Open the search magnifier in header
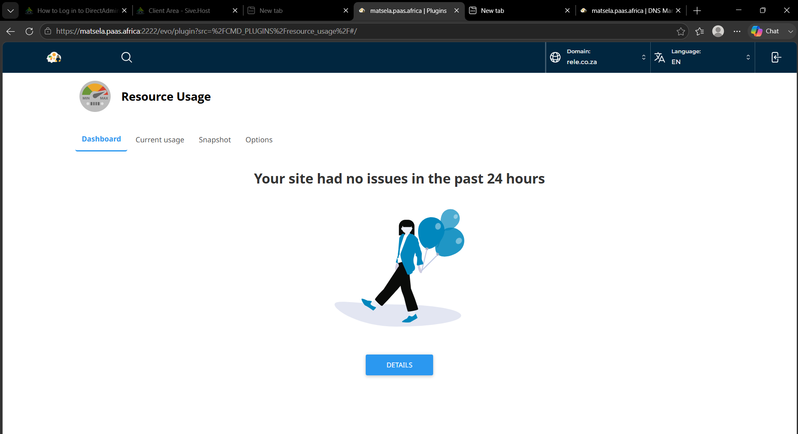The height and width of the screenshot is (434, 798). tap(126, 57)
